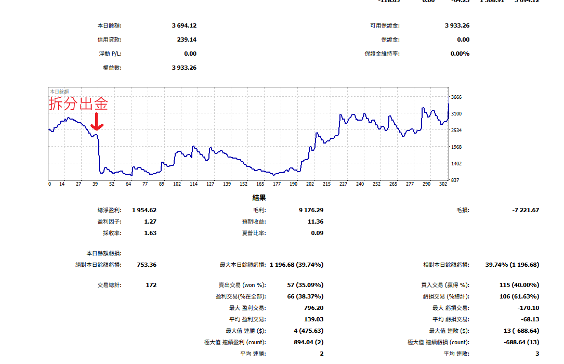Click the 買入交易 value 115 (40.00%)
Screen dimensions: 564x364
click(519, 285)
